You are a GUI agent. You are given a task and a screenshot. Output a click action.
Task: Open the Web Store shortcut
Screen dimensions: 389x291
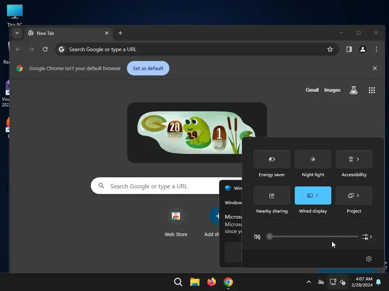coord(176,222)
